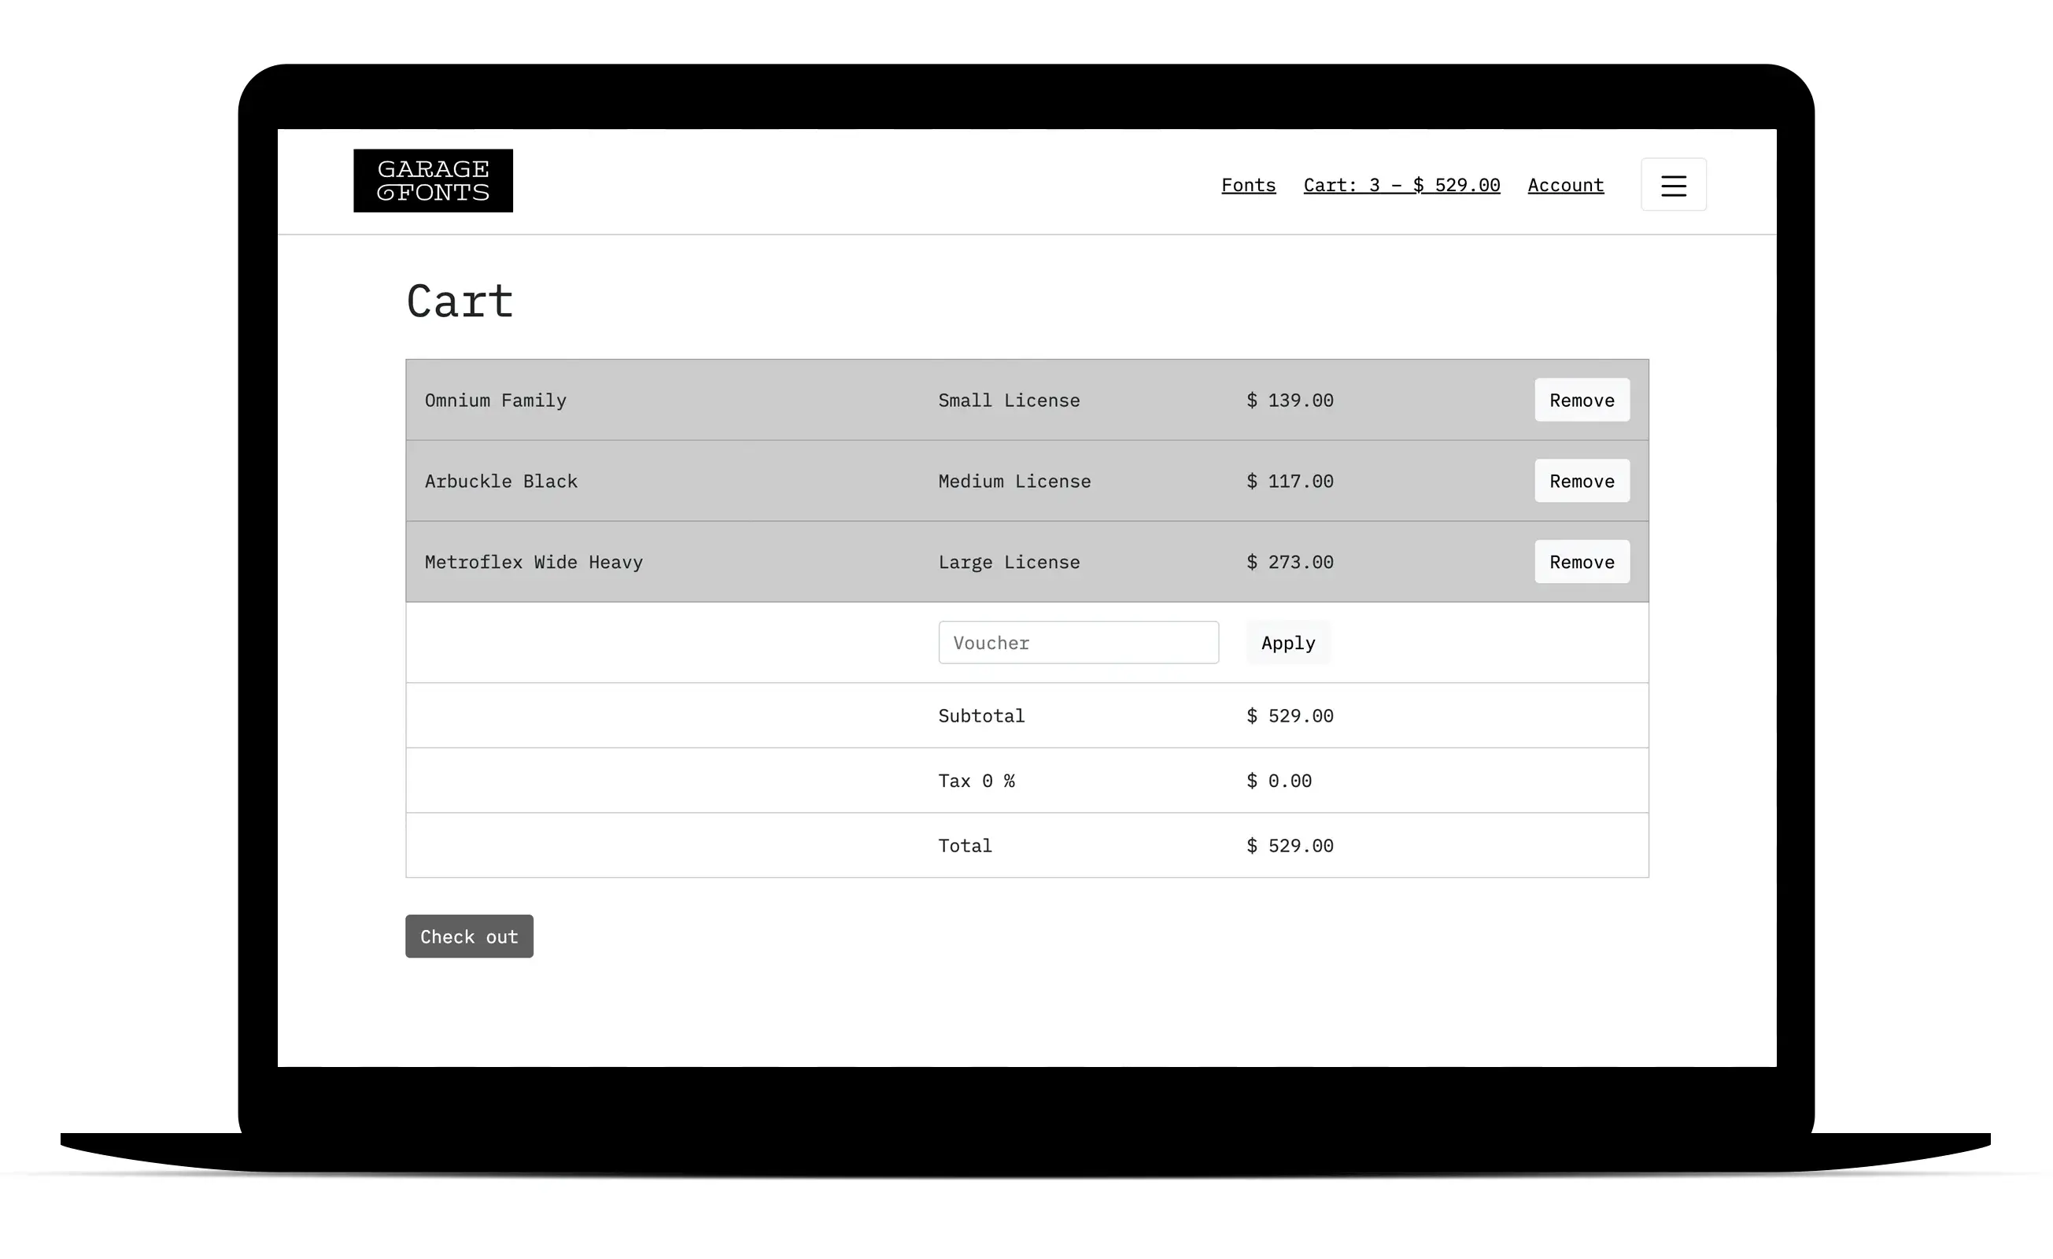
Task: Click the Total amount $ 529.00
Action: [1289, 845]
